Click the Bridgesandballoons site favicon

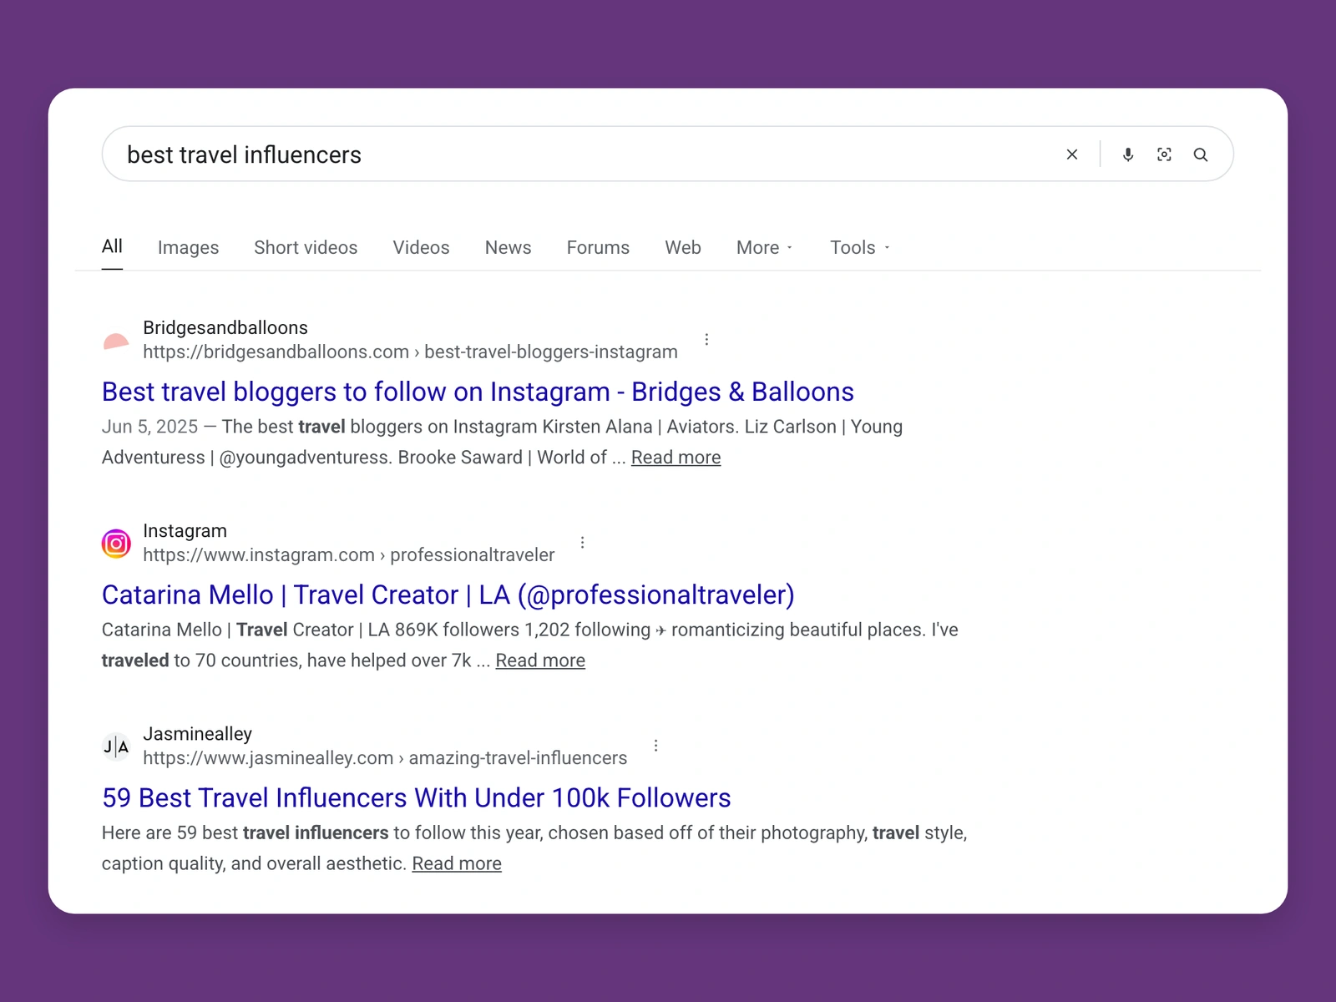point(116,341)
